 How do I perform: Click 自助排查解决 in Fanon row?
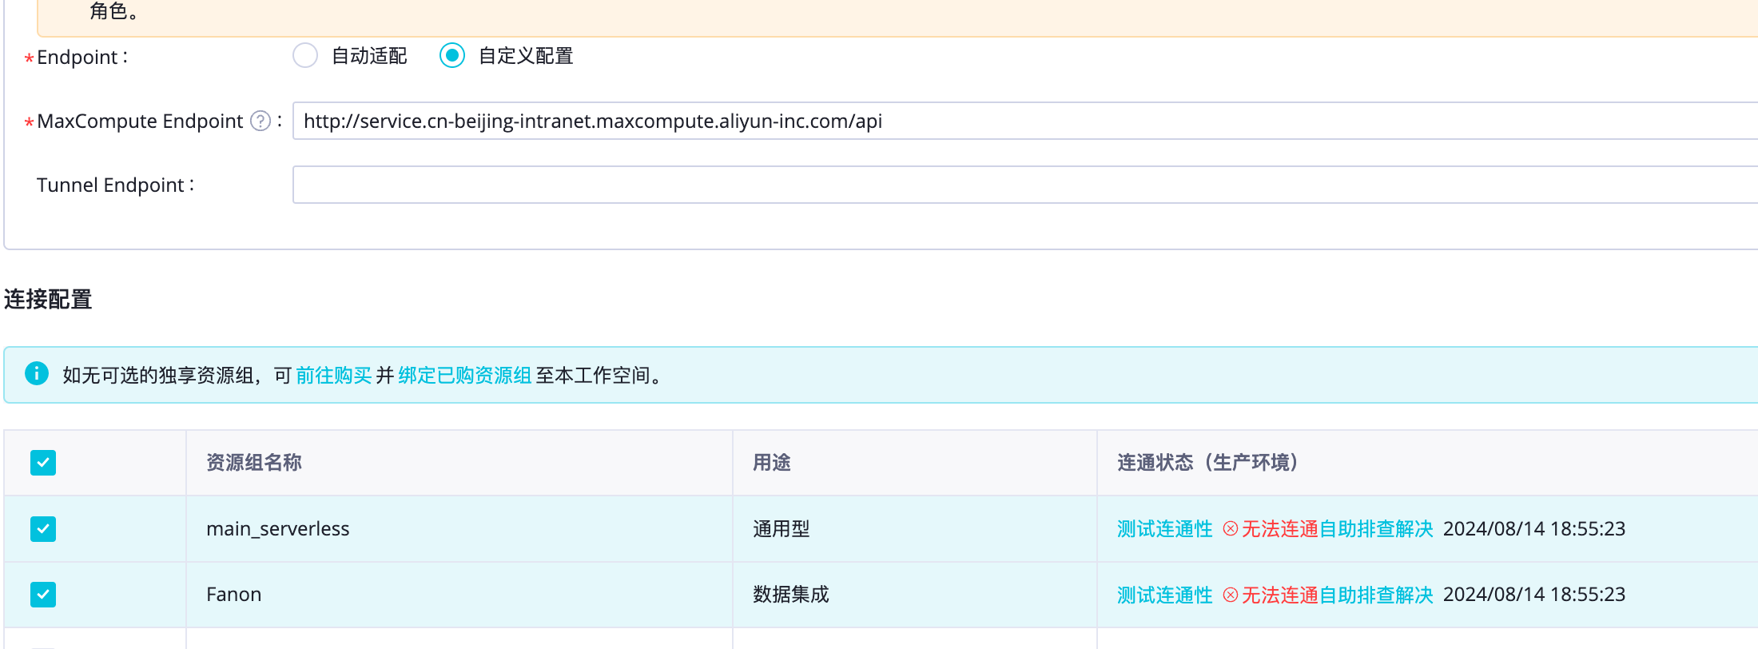click(1376, 595)
